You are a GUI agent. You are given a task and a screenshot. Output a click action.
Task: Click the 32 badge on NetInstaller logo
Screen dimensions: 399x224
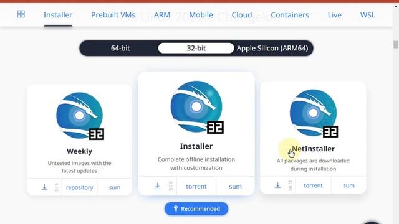[x=330, y=131]
